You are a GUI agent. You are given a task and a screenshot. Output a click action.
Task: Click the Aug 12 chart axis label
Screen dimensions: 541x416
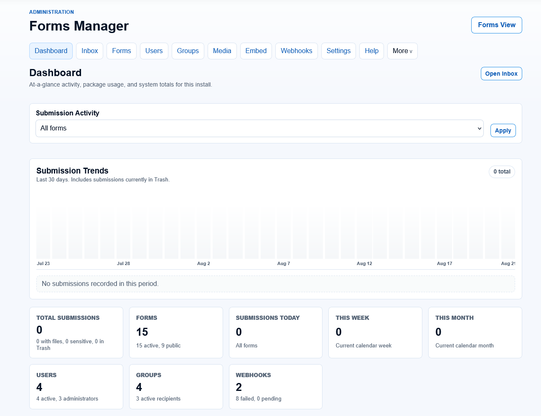364,263
